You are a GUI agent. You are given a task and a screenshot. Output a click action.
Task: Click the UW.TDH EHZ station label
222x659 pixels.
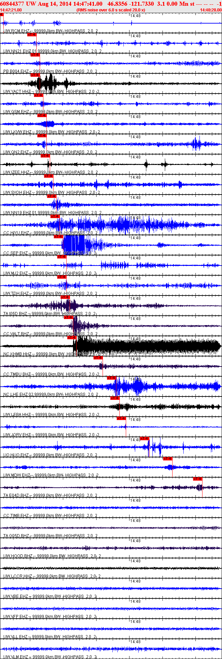tap(16, 293)
